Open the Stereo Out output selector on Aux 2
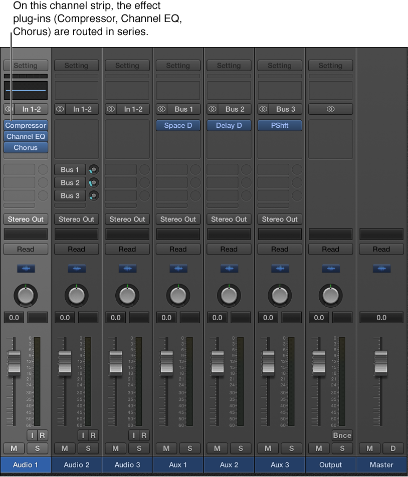The width and height of the screenshot is (408, 477). (x=229, y=219)
